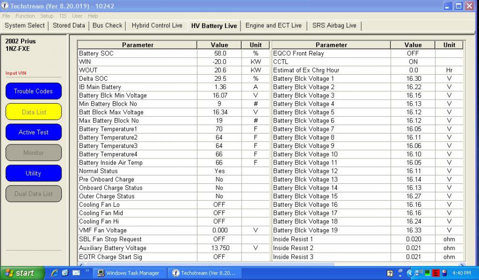Select Auxiliary Battery Voltage row

[x=174, y=248]
